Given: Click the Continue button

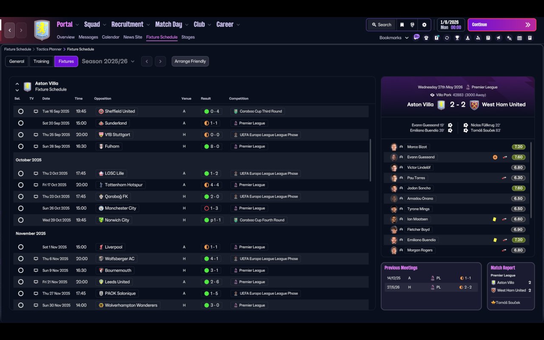Looking at the screenshot, I should click(x=501, y=25).
